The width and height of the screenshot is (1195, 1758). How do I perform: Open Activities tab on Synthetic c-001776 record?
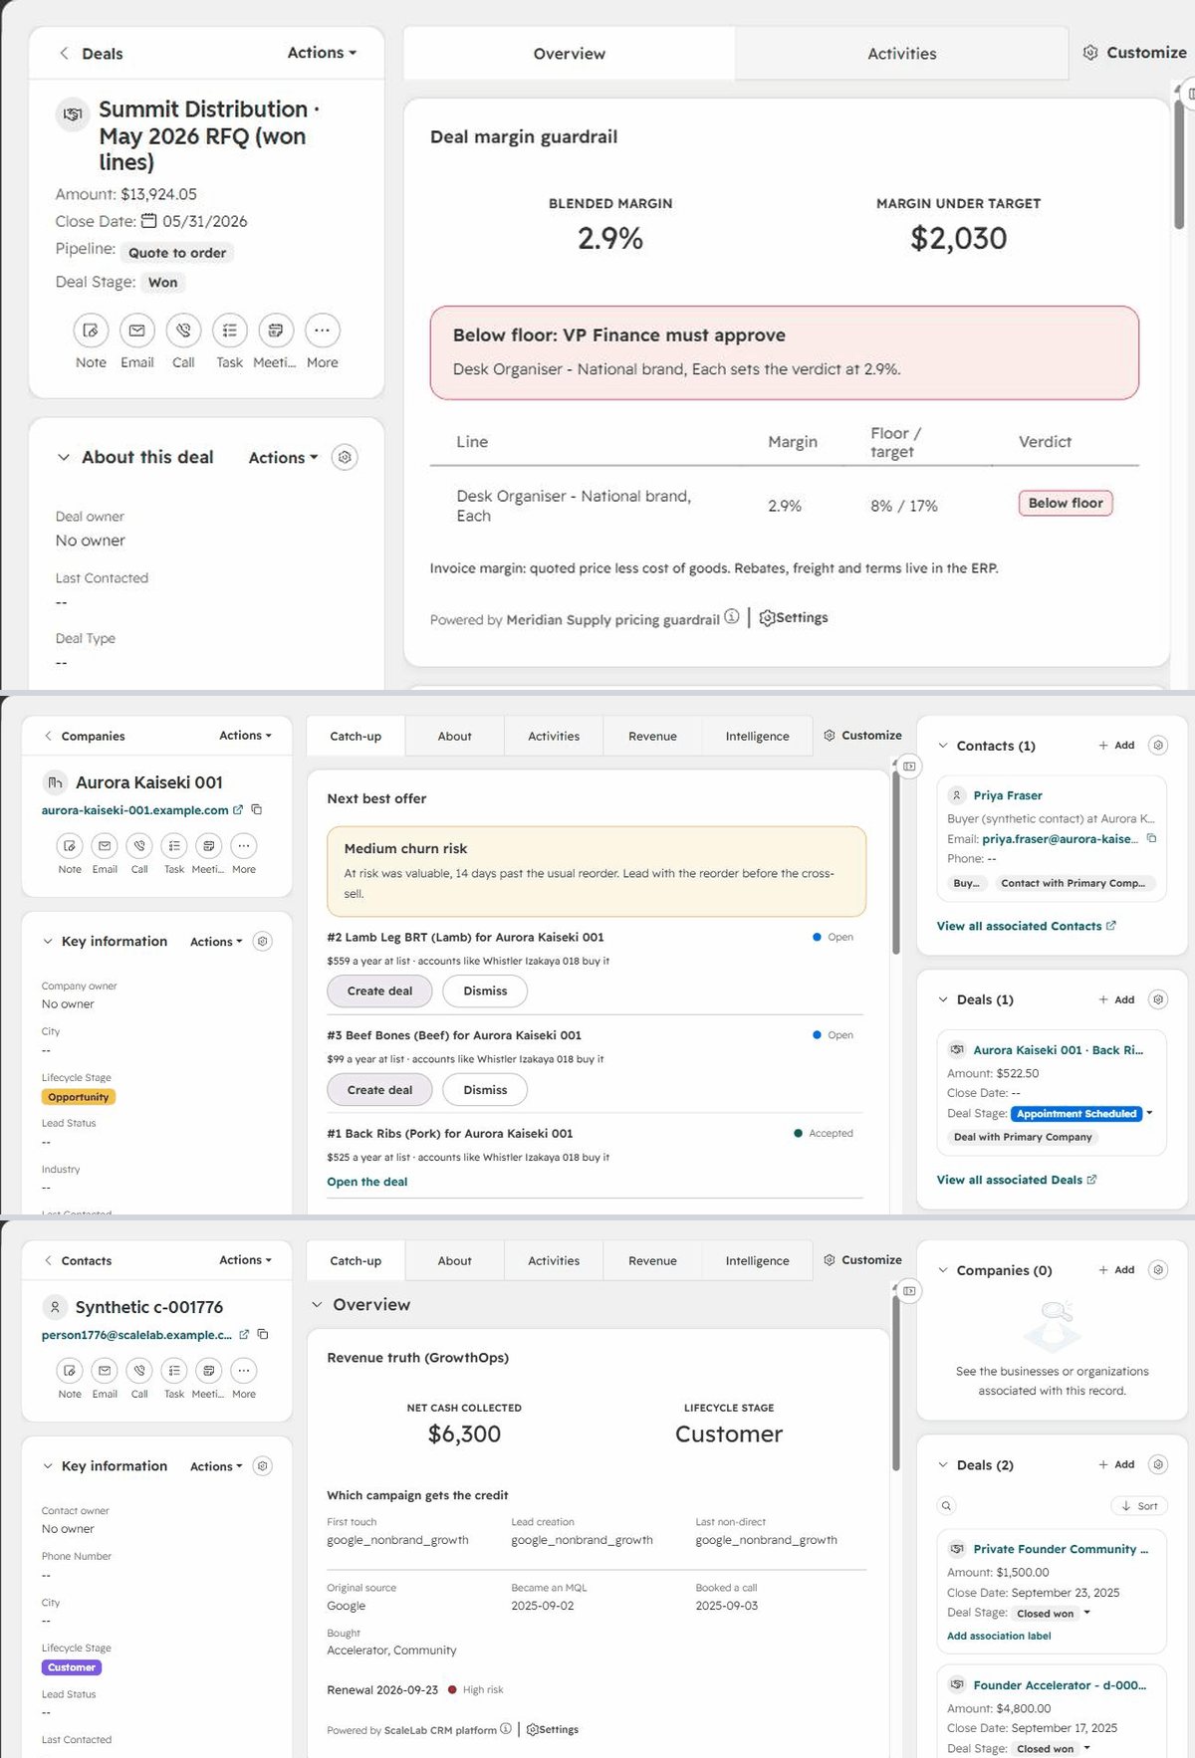[x=554, y=1261]
